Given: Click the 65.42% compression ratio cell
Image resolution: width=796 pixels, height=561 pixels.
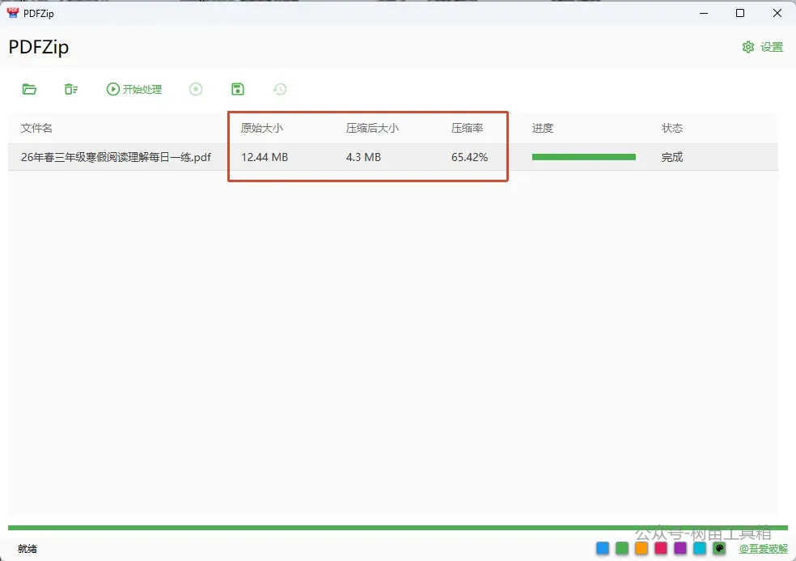Looking at the screenshot, I should tap(469, 157).
